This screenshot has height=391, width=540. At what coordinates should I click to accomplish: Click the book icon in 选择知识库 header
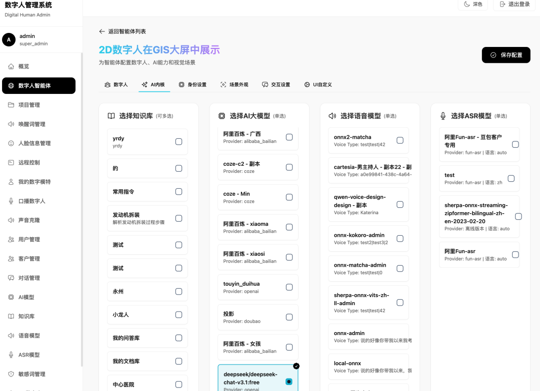coord(111,116)
